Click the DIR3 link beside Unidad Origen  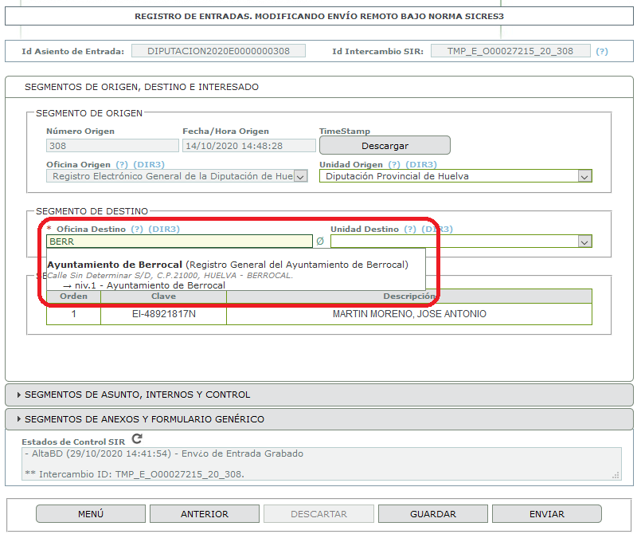[x=421, y=165]
